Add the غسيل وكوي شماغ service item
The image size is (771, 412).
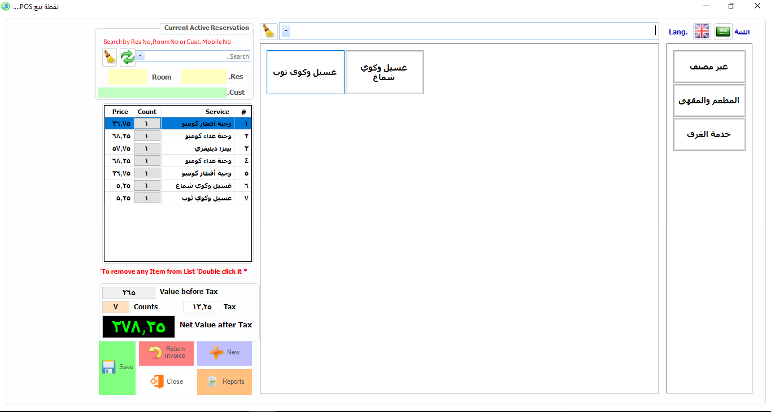click(x=384, y=72)
